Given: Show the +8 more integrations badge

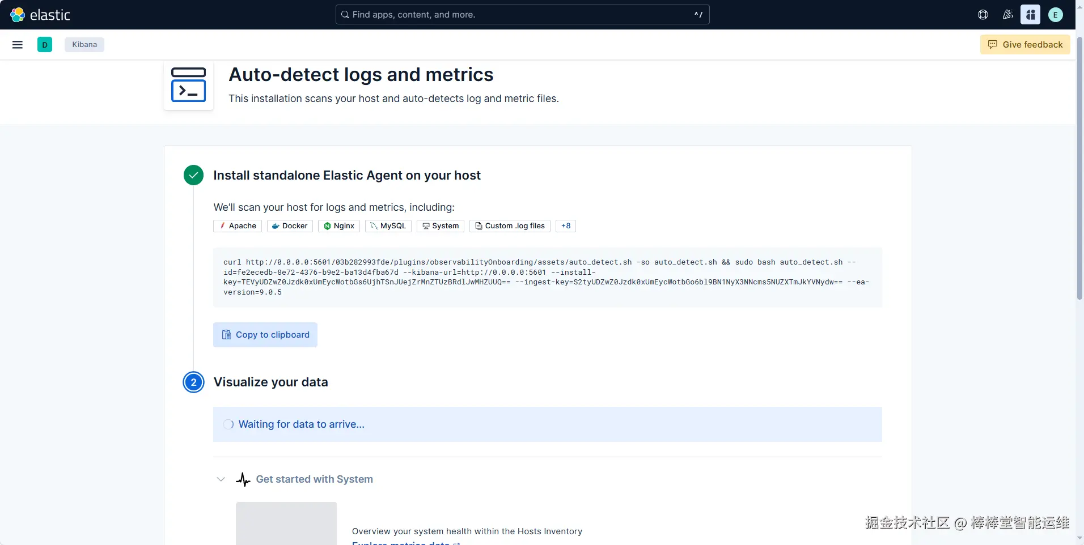Looking at the screenshot, I should (x=565, y=226).
